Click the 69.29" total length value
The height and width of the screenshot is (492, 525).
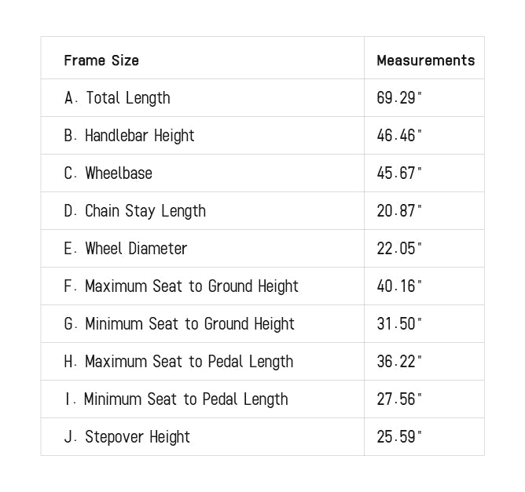click(399, 98)
